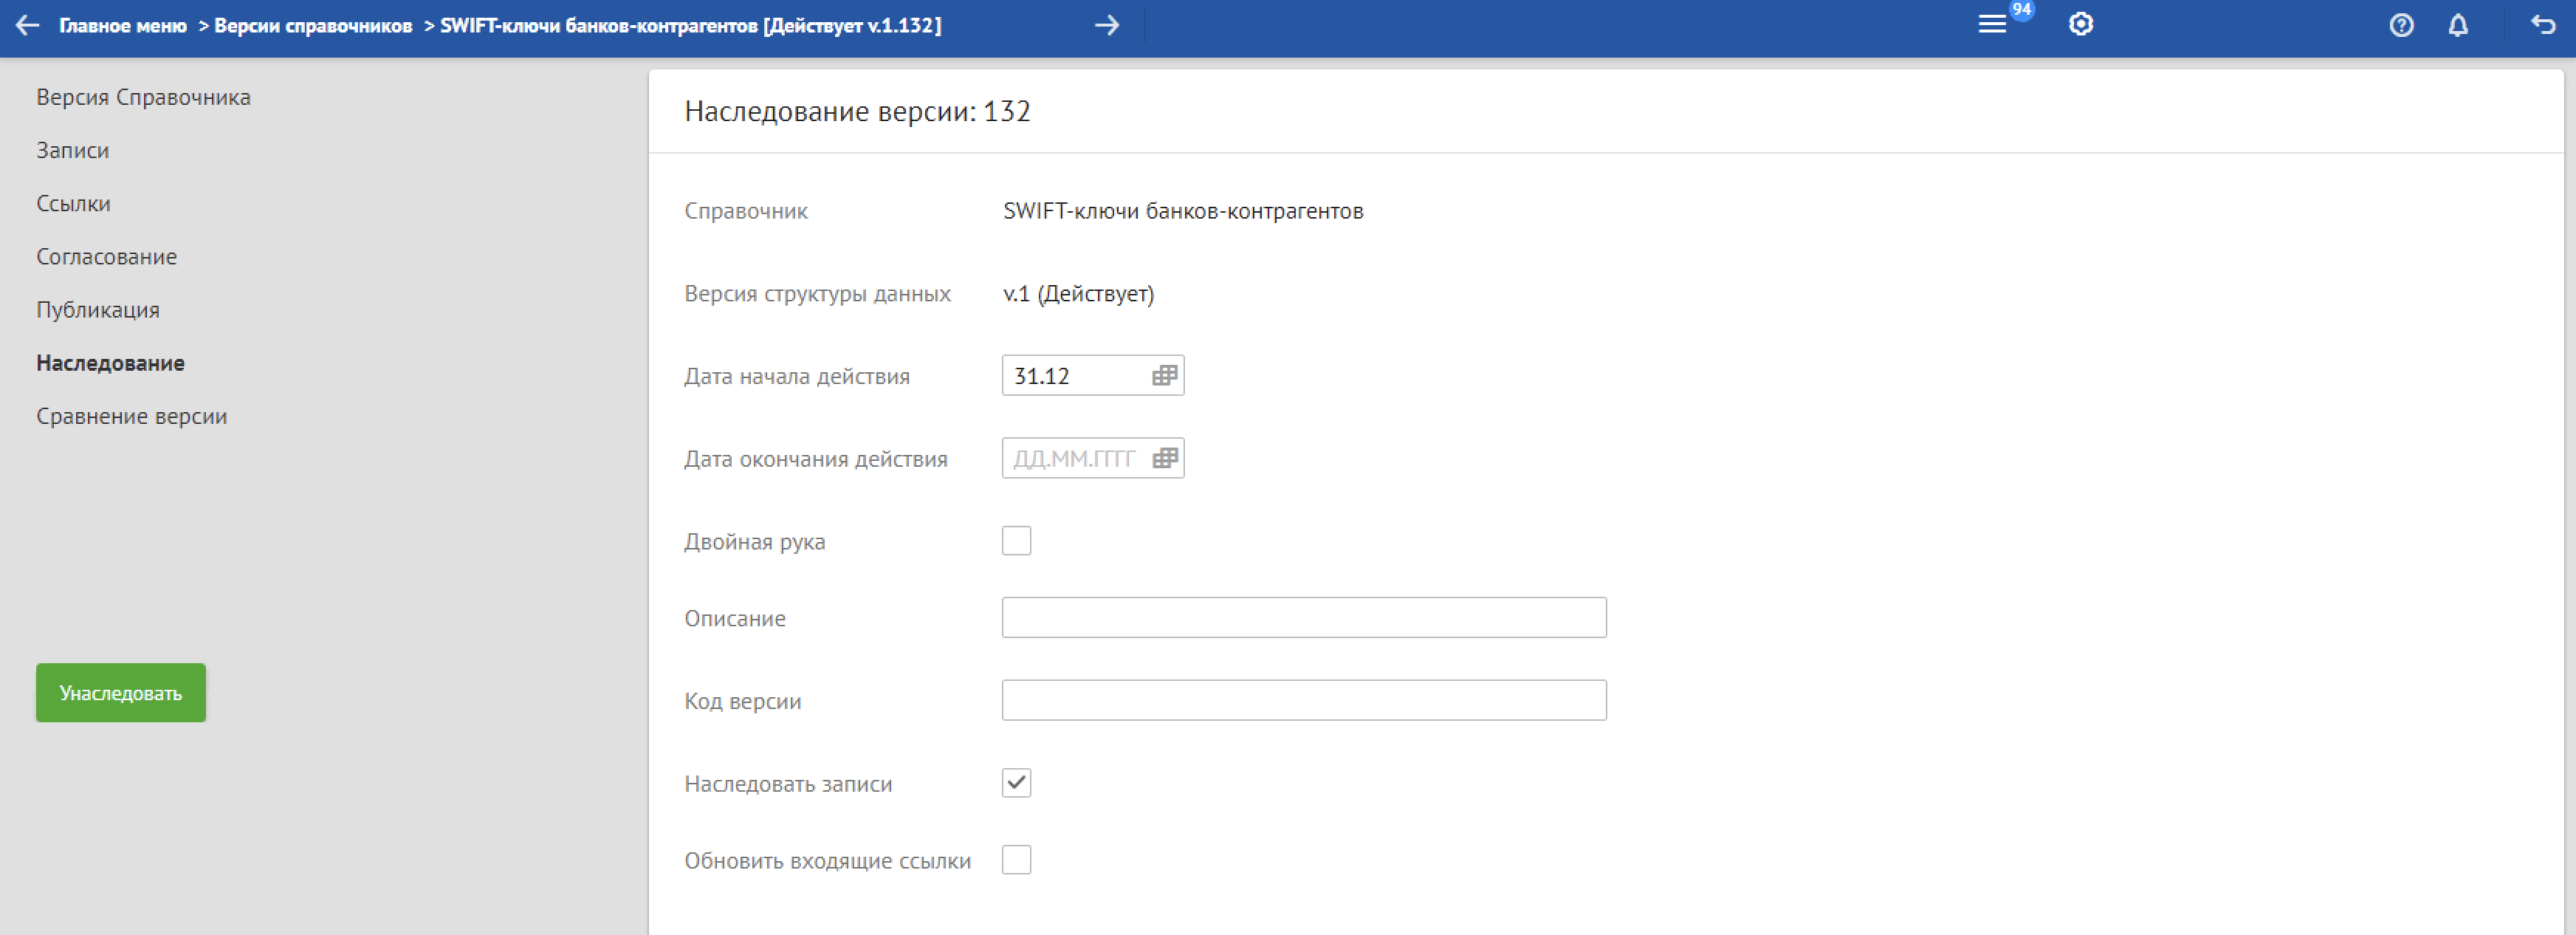Image resolution: width=2576 pixels, height=935 pixels.
Task: Click Главное меню breadcrumb link
Action: (122, 26)
